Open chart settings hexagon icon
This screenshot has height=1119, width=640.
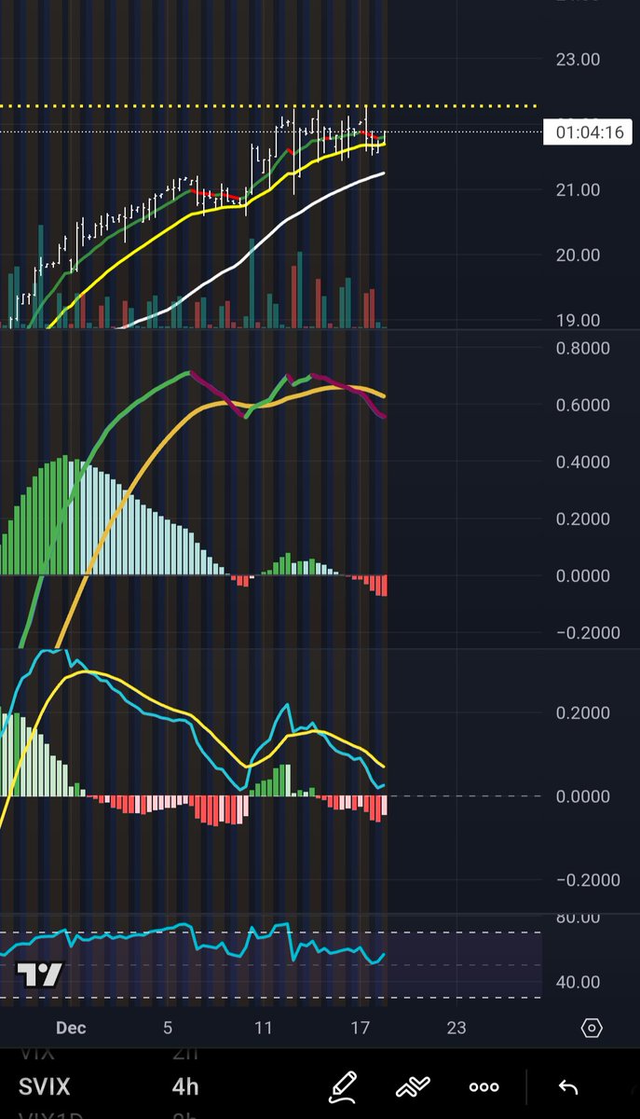pyautogui.click(x=592, y=1029)
